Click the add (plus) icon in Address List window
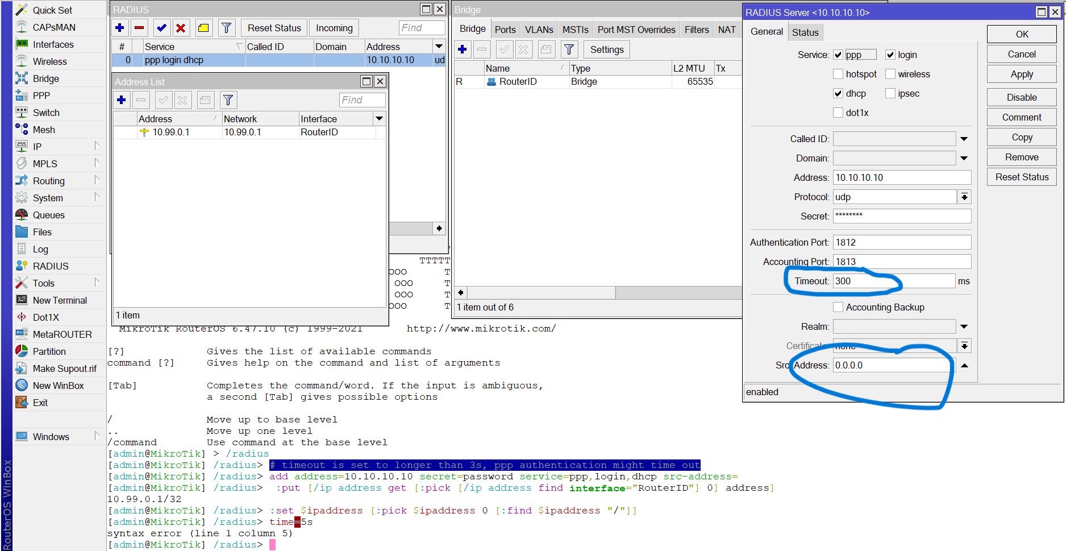The image size is (1066, 551). click(122, 100)
